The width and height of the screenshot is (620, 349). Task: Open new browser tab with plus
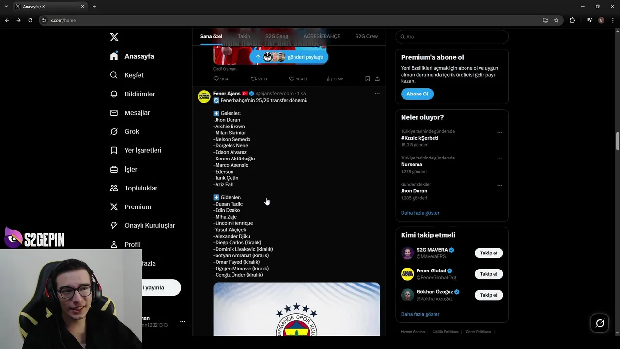pyautogui.click(x=94, y=6)
